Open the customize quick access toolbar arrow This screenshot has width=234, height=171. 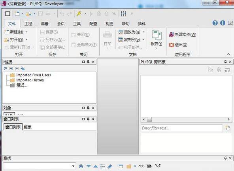132,14
